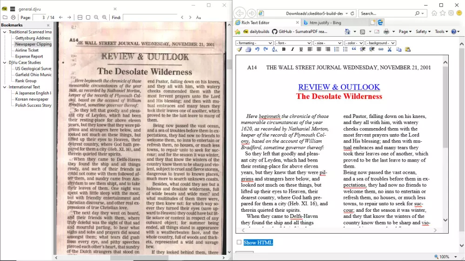
Task: Click the remove format icon in editor
Action: [275, 50]
